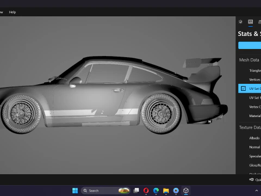Open the Help menu

tap(13, 12)
